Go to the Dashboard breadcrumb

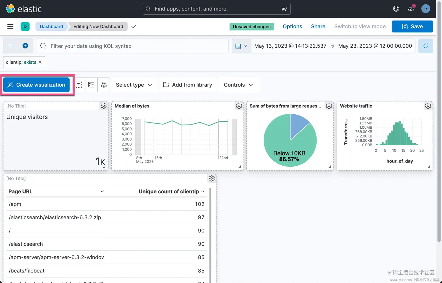(x=51, y=26)
